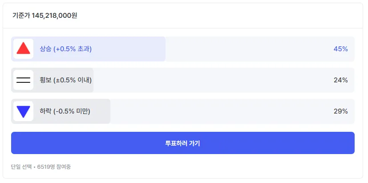Image resolution: width=368 pixels, height=183 pixels.
Task: Choose the 횡보 (±0.5% 이내) option
Action: point(66,80)
